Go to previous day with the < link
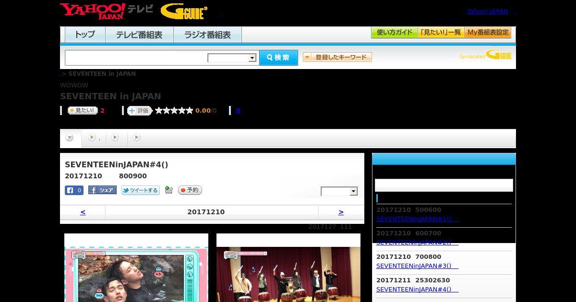This screenshot has width=576, height=302. pyautogui.click(x=83, y=212)
